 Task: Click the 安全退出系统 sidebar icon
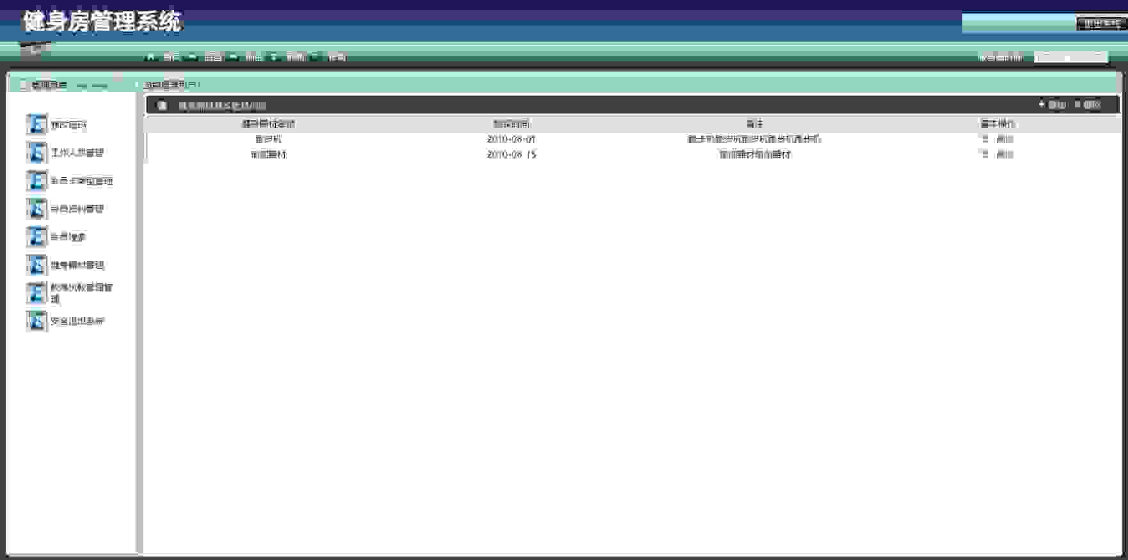[x=36, y=322]
